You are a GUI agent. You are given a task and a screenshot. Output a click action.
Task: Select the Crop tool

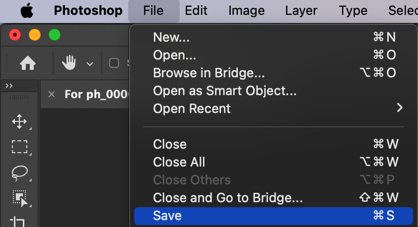[x=19, y=221]
